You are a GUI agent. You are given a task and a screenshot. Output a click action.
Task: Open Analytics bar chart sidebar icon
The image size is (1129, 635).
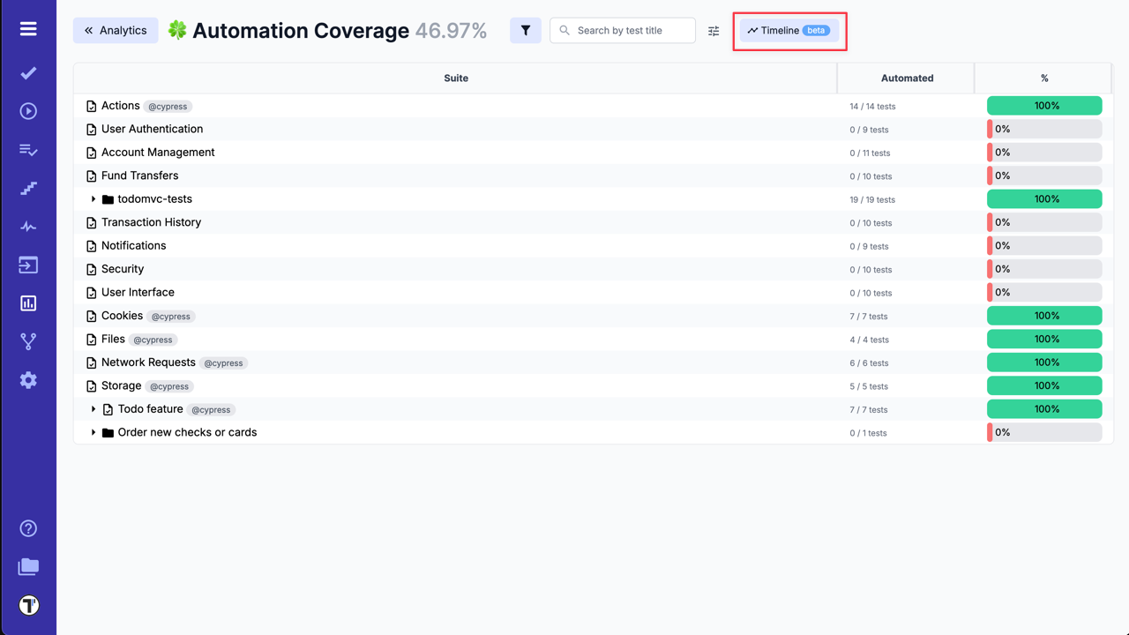[x=28, y=303]
